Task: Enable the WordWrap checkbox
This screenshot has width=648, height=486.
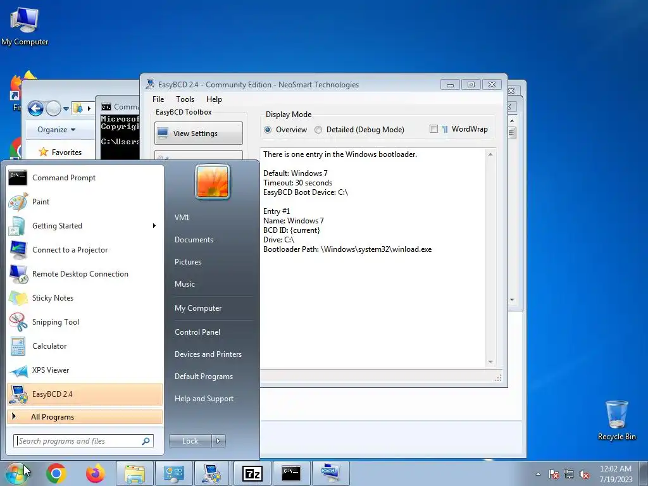Action: pos(433,129)
